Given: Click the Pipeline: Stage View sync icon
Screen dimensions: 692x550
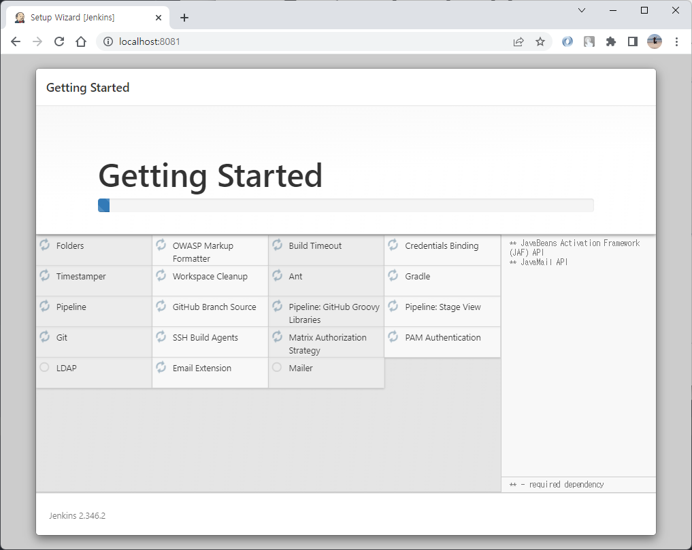Looking at the screenshot, I should (x=393, y=306).
